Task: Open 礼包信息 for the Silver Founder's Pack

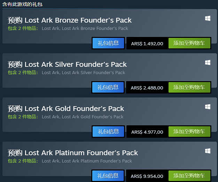Action: pos(108,87)
